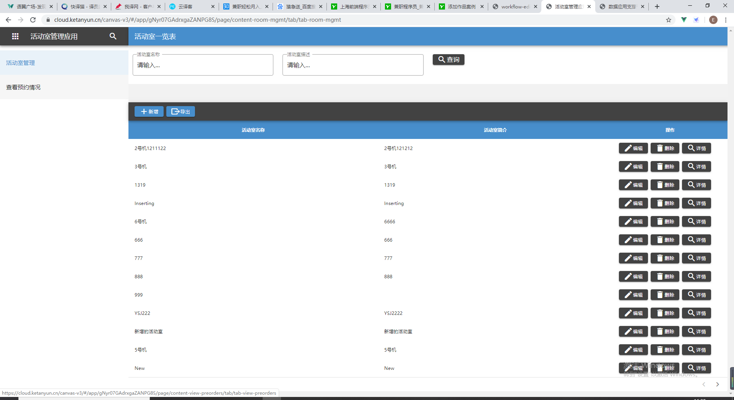View details of 888 row
Screen dimensions: 734x400
click(697, 276)
